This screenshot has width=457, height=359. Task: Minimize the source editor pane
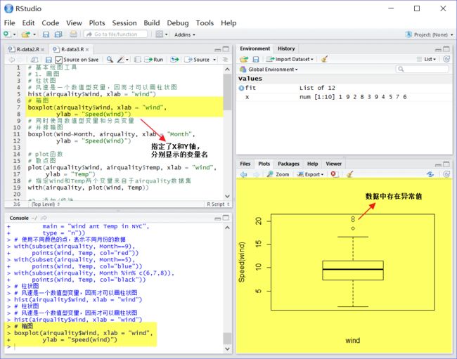tap(218, 50)
